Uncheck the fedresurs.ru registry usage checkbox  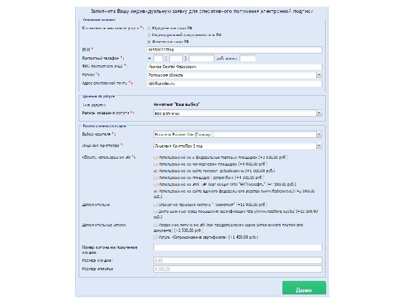[x=155, y=191]
